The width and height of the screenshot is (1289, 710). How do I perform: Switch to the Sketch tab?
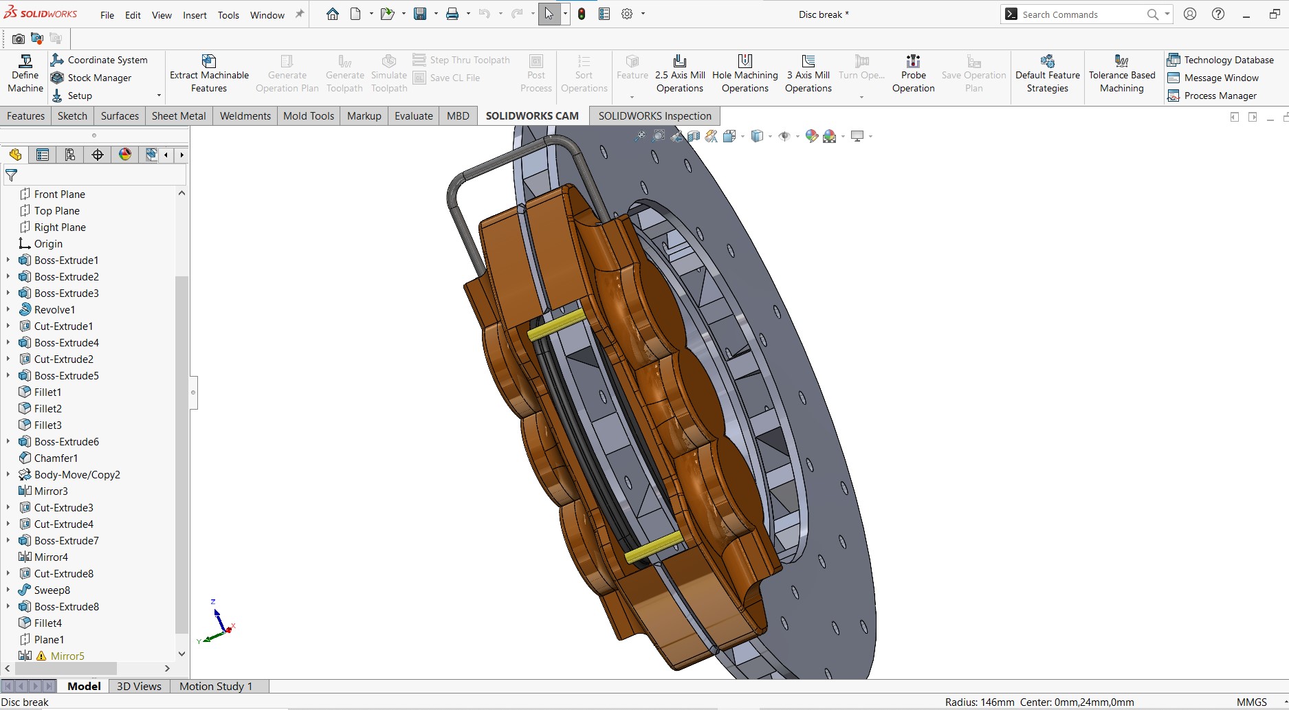72,115
